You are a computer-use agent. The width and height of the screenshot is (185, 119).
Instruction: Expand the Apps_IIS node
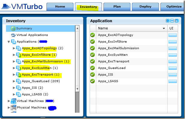[x=14, y=88]
